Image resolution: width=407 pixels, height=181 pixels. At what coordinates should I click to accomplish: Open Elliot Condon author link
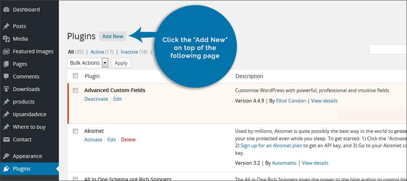[x=291, y=101]
